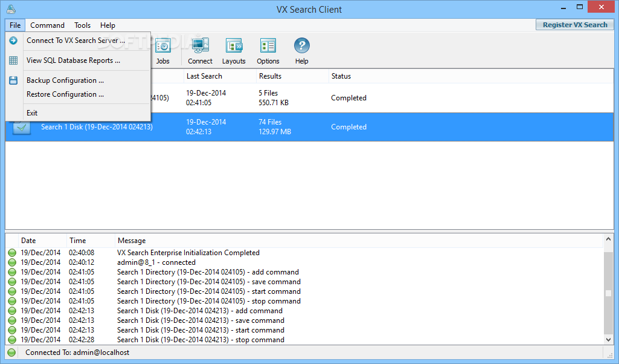Click the 19-Dec-2014 02:41:05 last search cell
The image size is (619, 364).
point(206,97)
